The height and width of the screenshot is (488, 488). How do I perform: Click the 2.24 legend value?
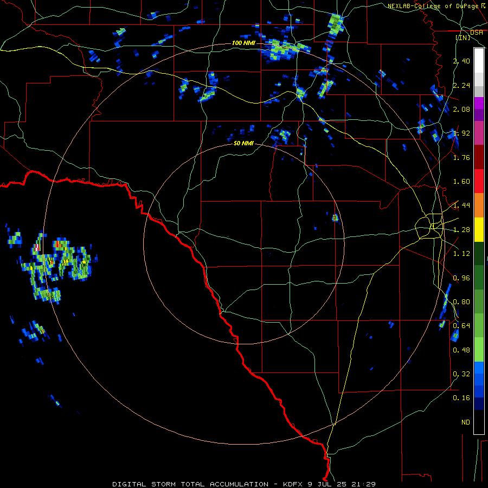(x=461, y=85)
